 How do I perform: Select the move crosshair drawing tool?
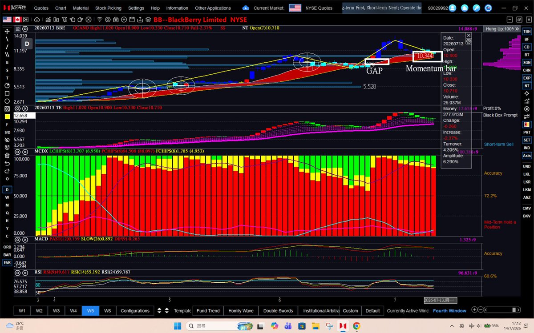tap(7, 32)
